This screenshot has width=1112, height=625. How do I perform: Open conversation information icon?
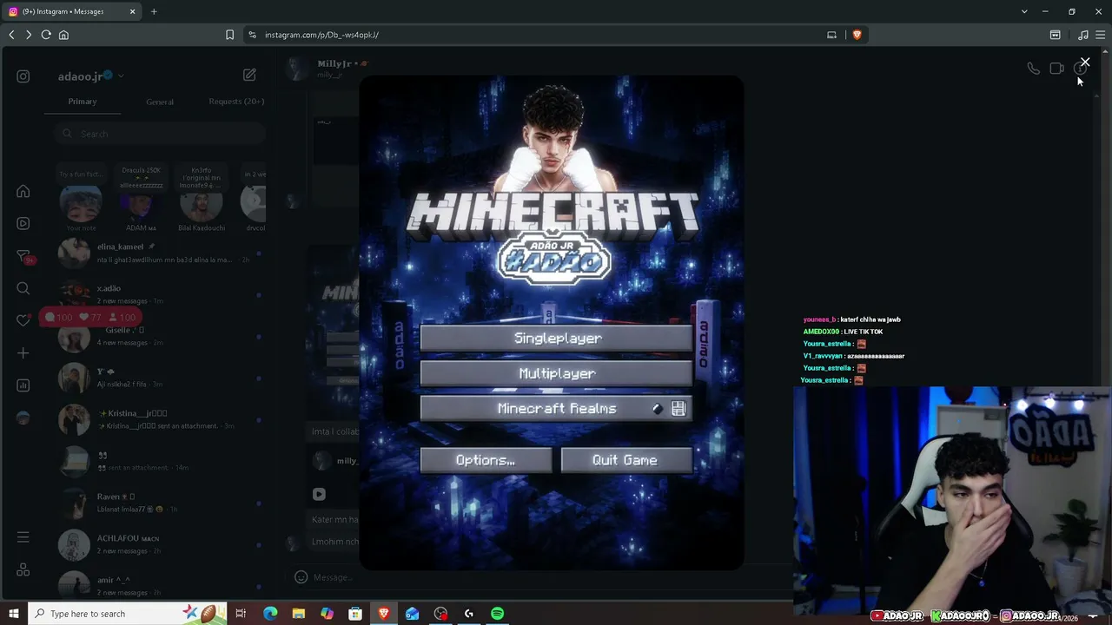tap(1080, 69)
